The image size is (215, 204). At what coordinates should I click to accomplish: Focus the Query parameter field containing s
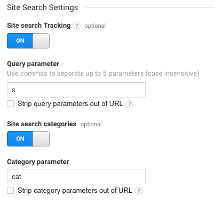(x=76, y=89)
